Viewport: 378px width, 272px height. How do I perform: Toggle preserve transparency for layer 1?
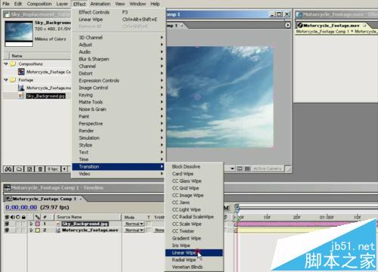click(x=149, y=224)
